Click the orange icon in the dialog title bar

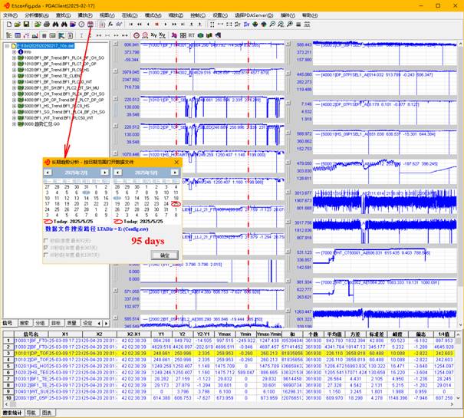pos(47,163)
